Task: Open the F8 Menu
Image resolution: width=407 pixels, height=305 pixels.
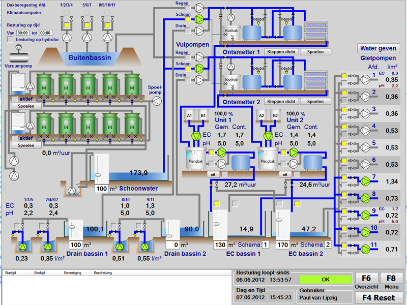Action: pyautogui.click(x=391, y=282)
